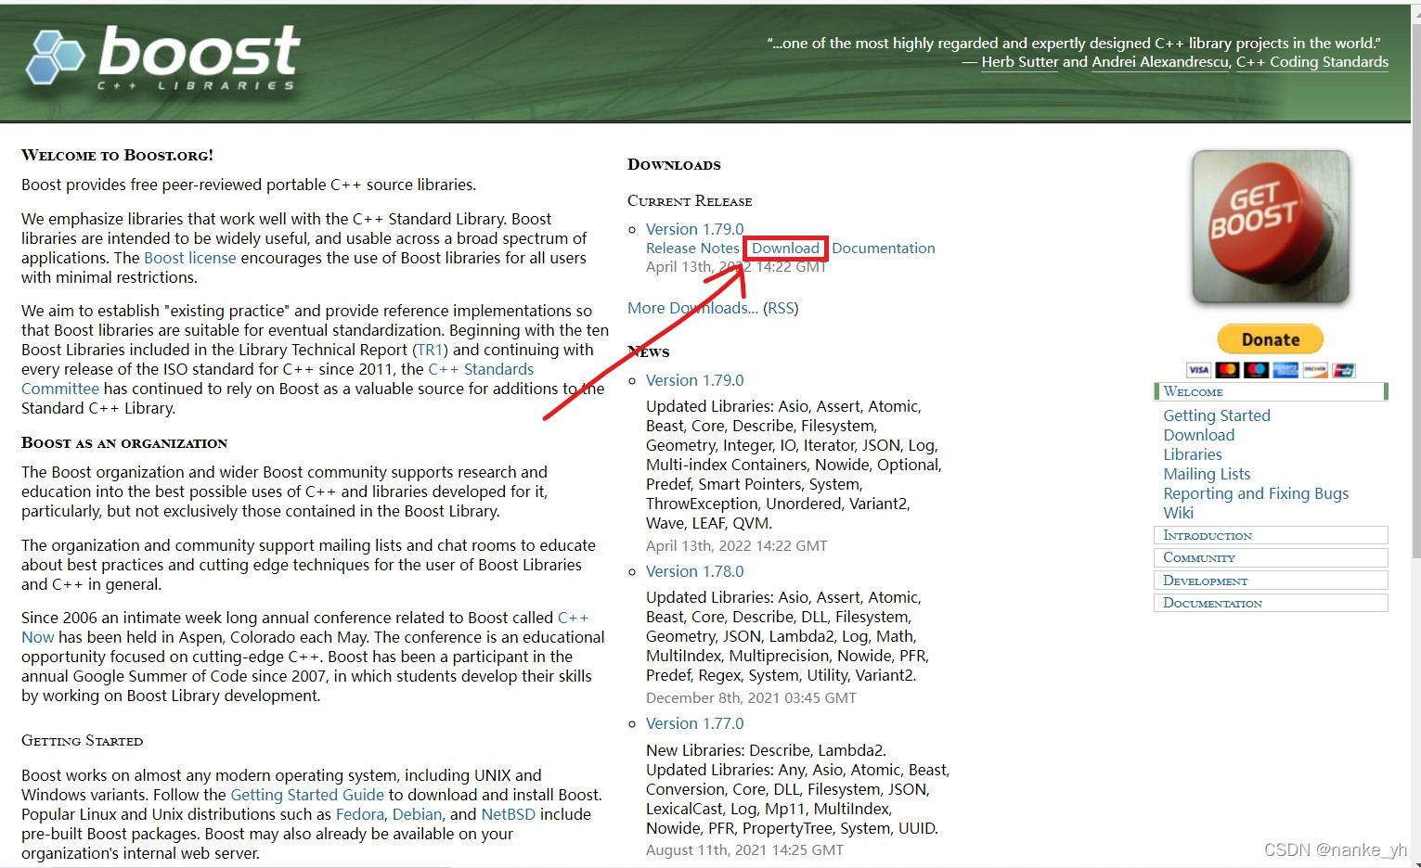This screenshot has width=1421, height=868.
Task: Expand the Introduction sidebar section
Action: click(x=1270, y=535)
